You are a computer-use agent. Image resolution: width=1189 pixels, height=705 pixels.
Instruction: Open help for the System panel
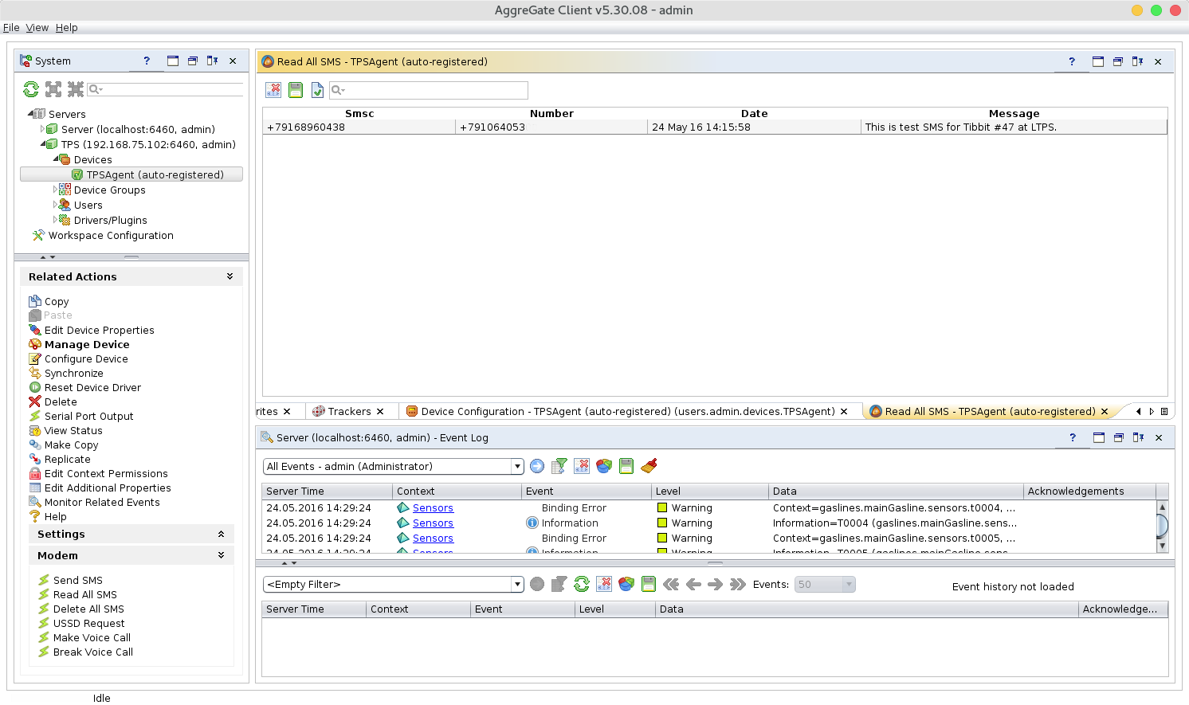(146, 61)
